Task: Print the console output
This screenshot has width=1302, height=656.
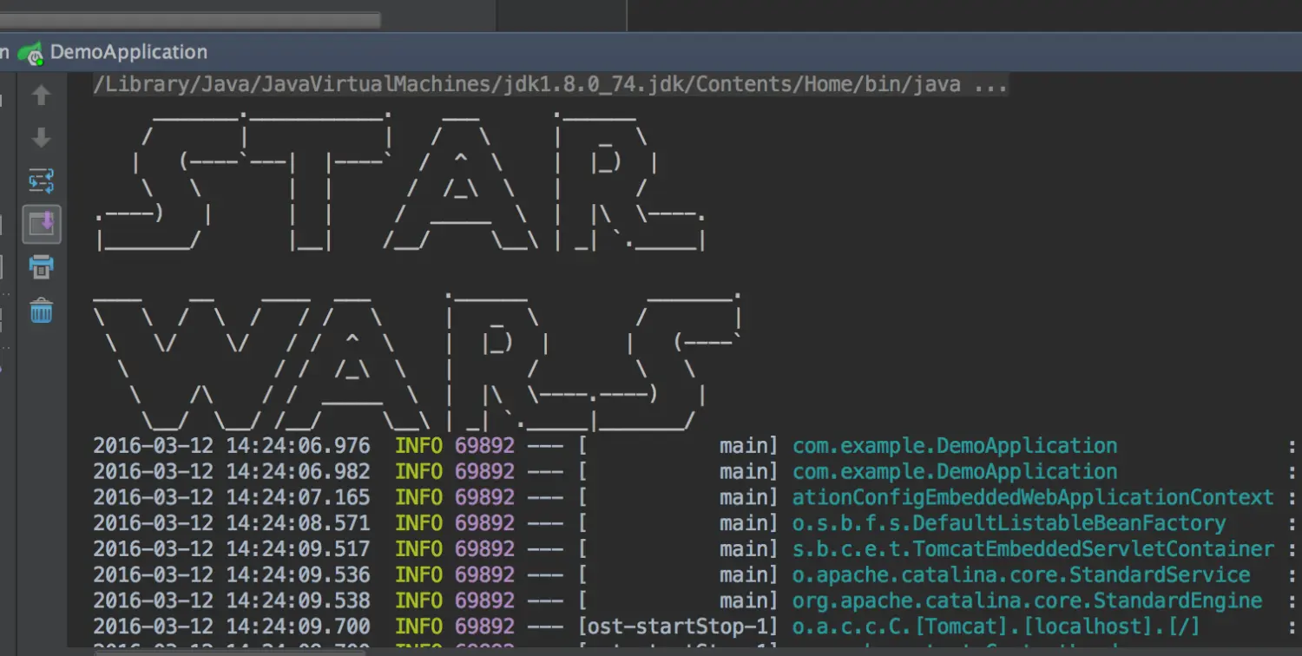Action: pyautogui.click(x=41, y=266)
